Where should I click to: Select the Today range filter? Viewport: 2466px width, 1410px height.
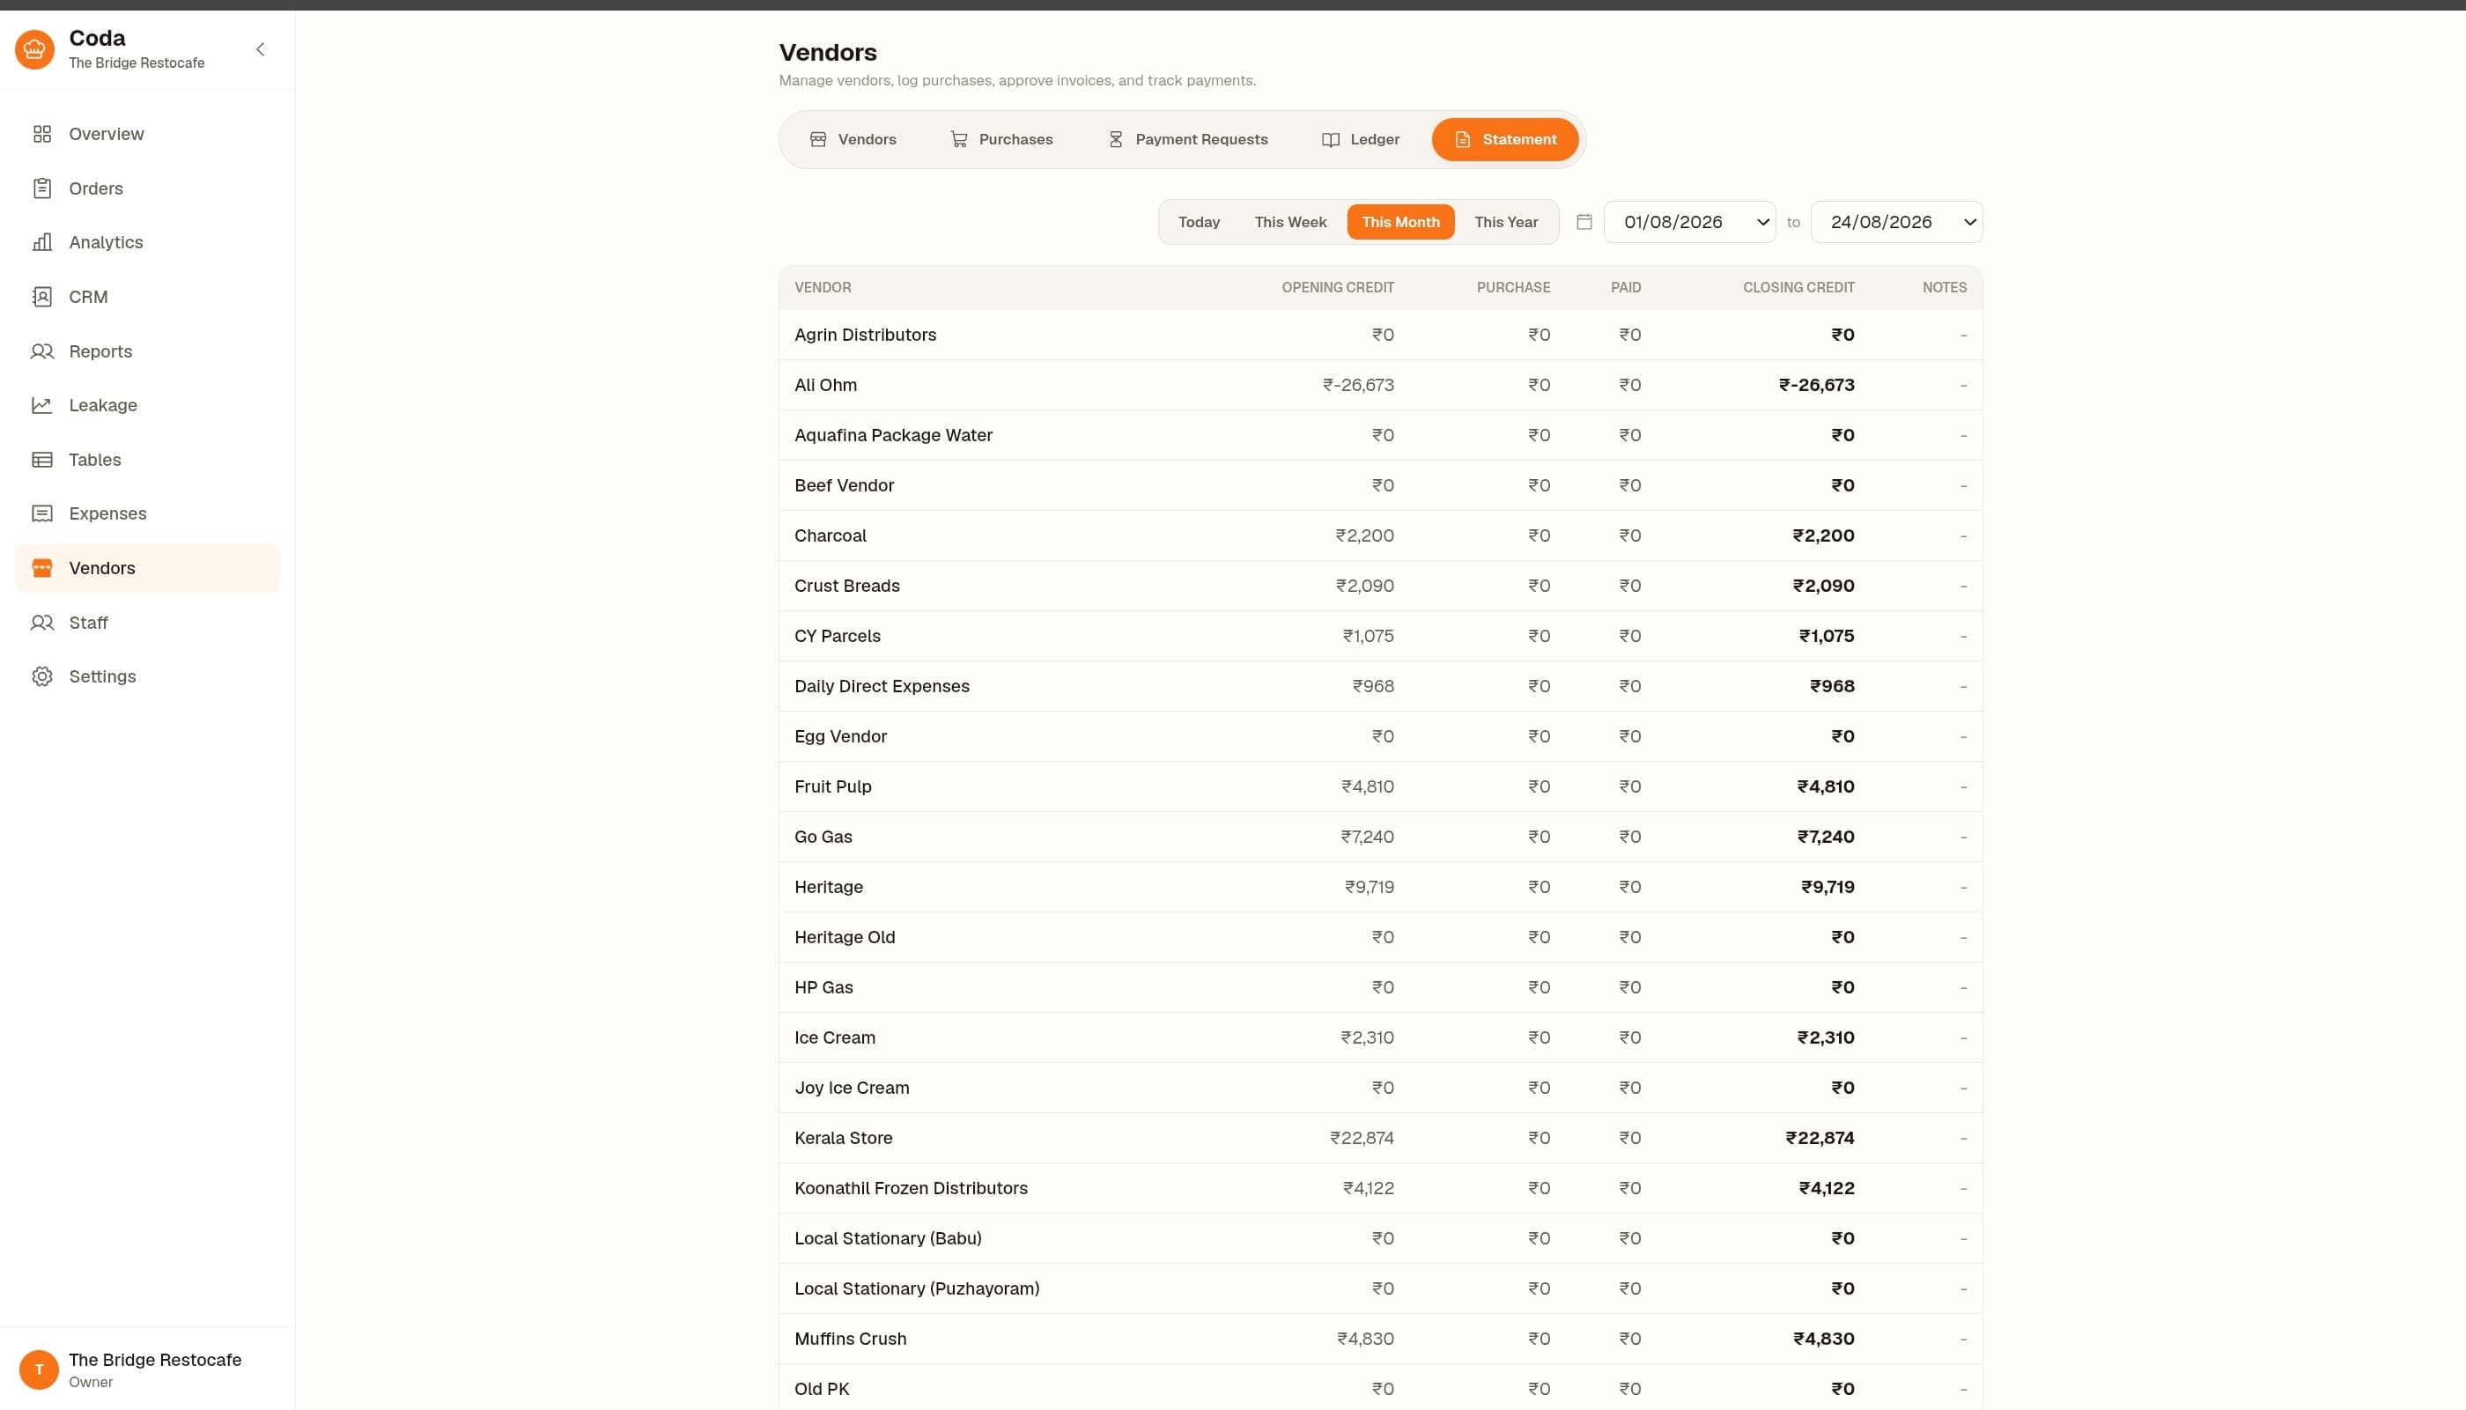coord(1199,222)
